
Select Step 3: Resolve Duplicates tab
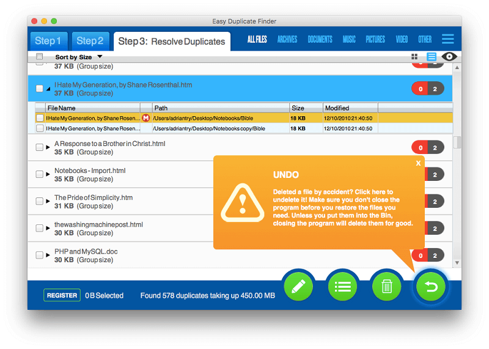[172, 41]
